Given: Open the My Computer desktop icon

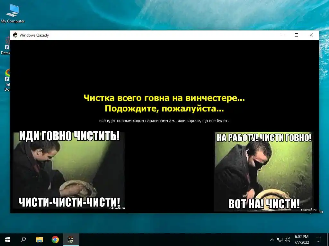Looking at the screenshot, I should coord(13,13).
